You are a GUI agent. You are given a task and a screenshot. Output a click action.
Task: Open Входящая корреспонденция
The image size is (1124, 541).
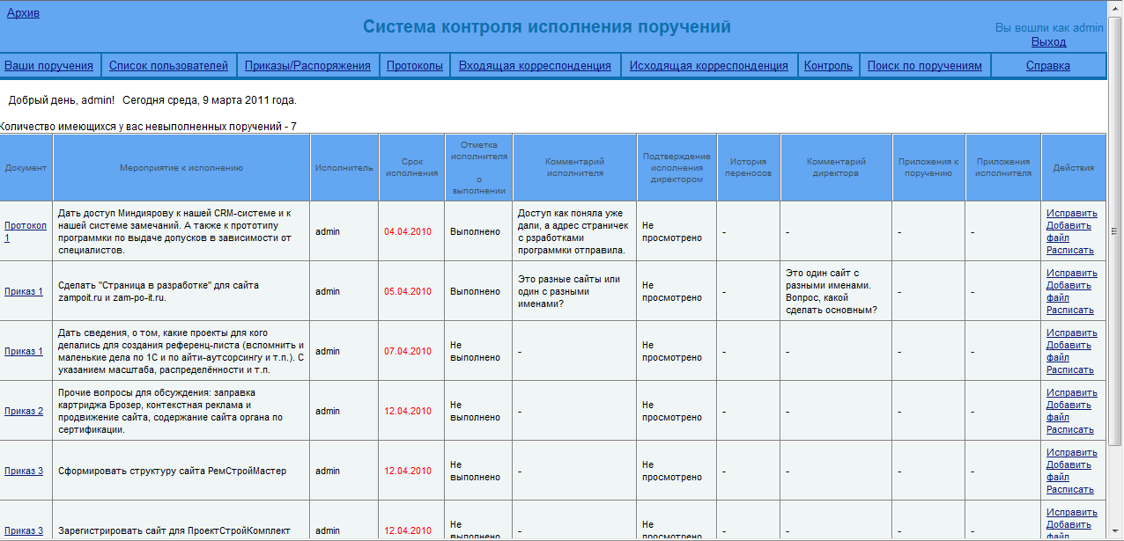(535, 65)
